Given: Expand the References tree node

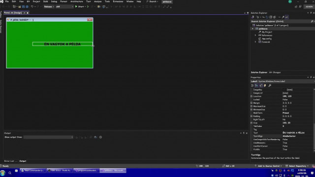Looking at the screenshot, I should pyautogui.click(x=255, y=35).
